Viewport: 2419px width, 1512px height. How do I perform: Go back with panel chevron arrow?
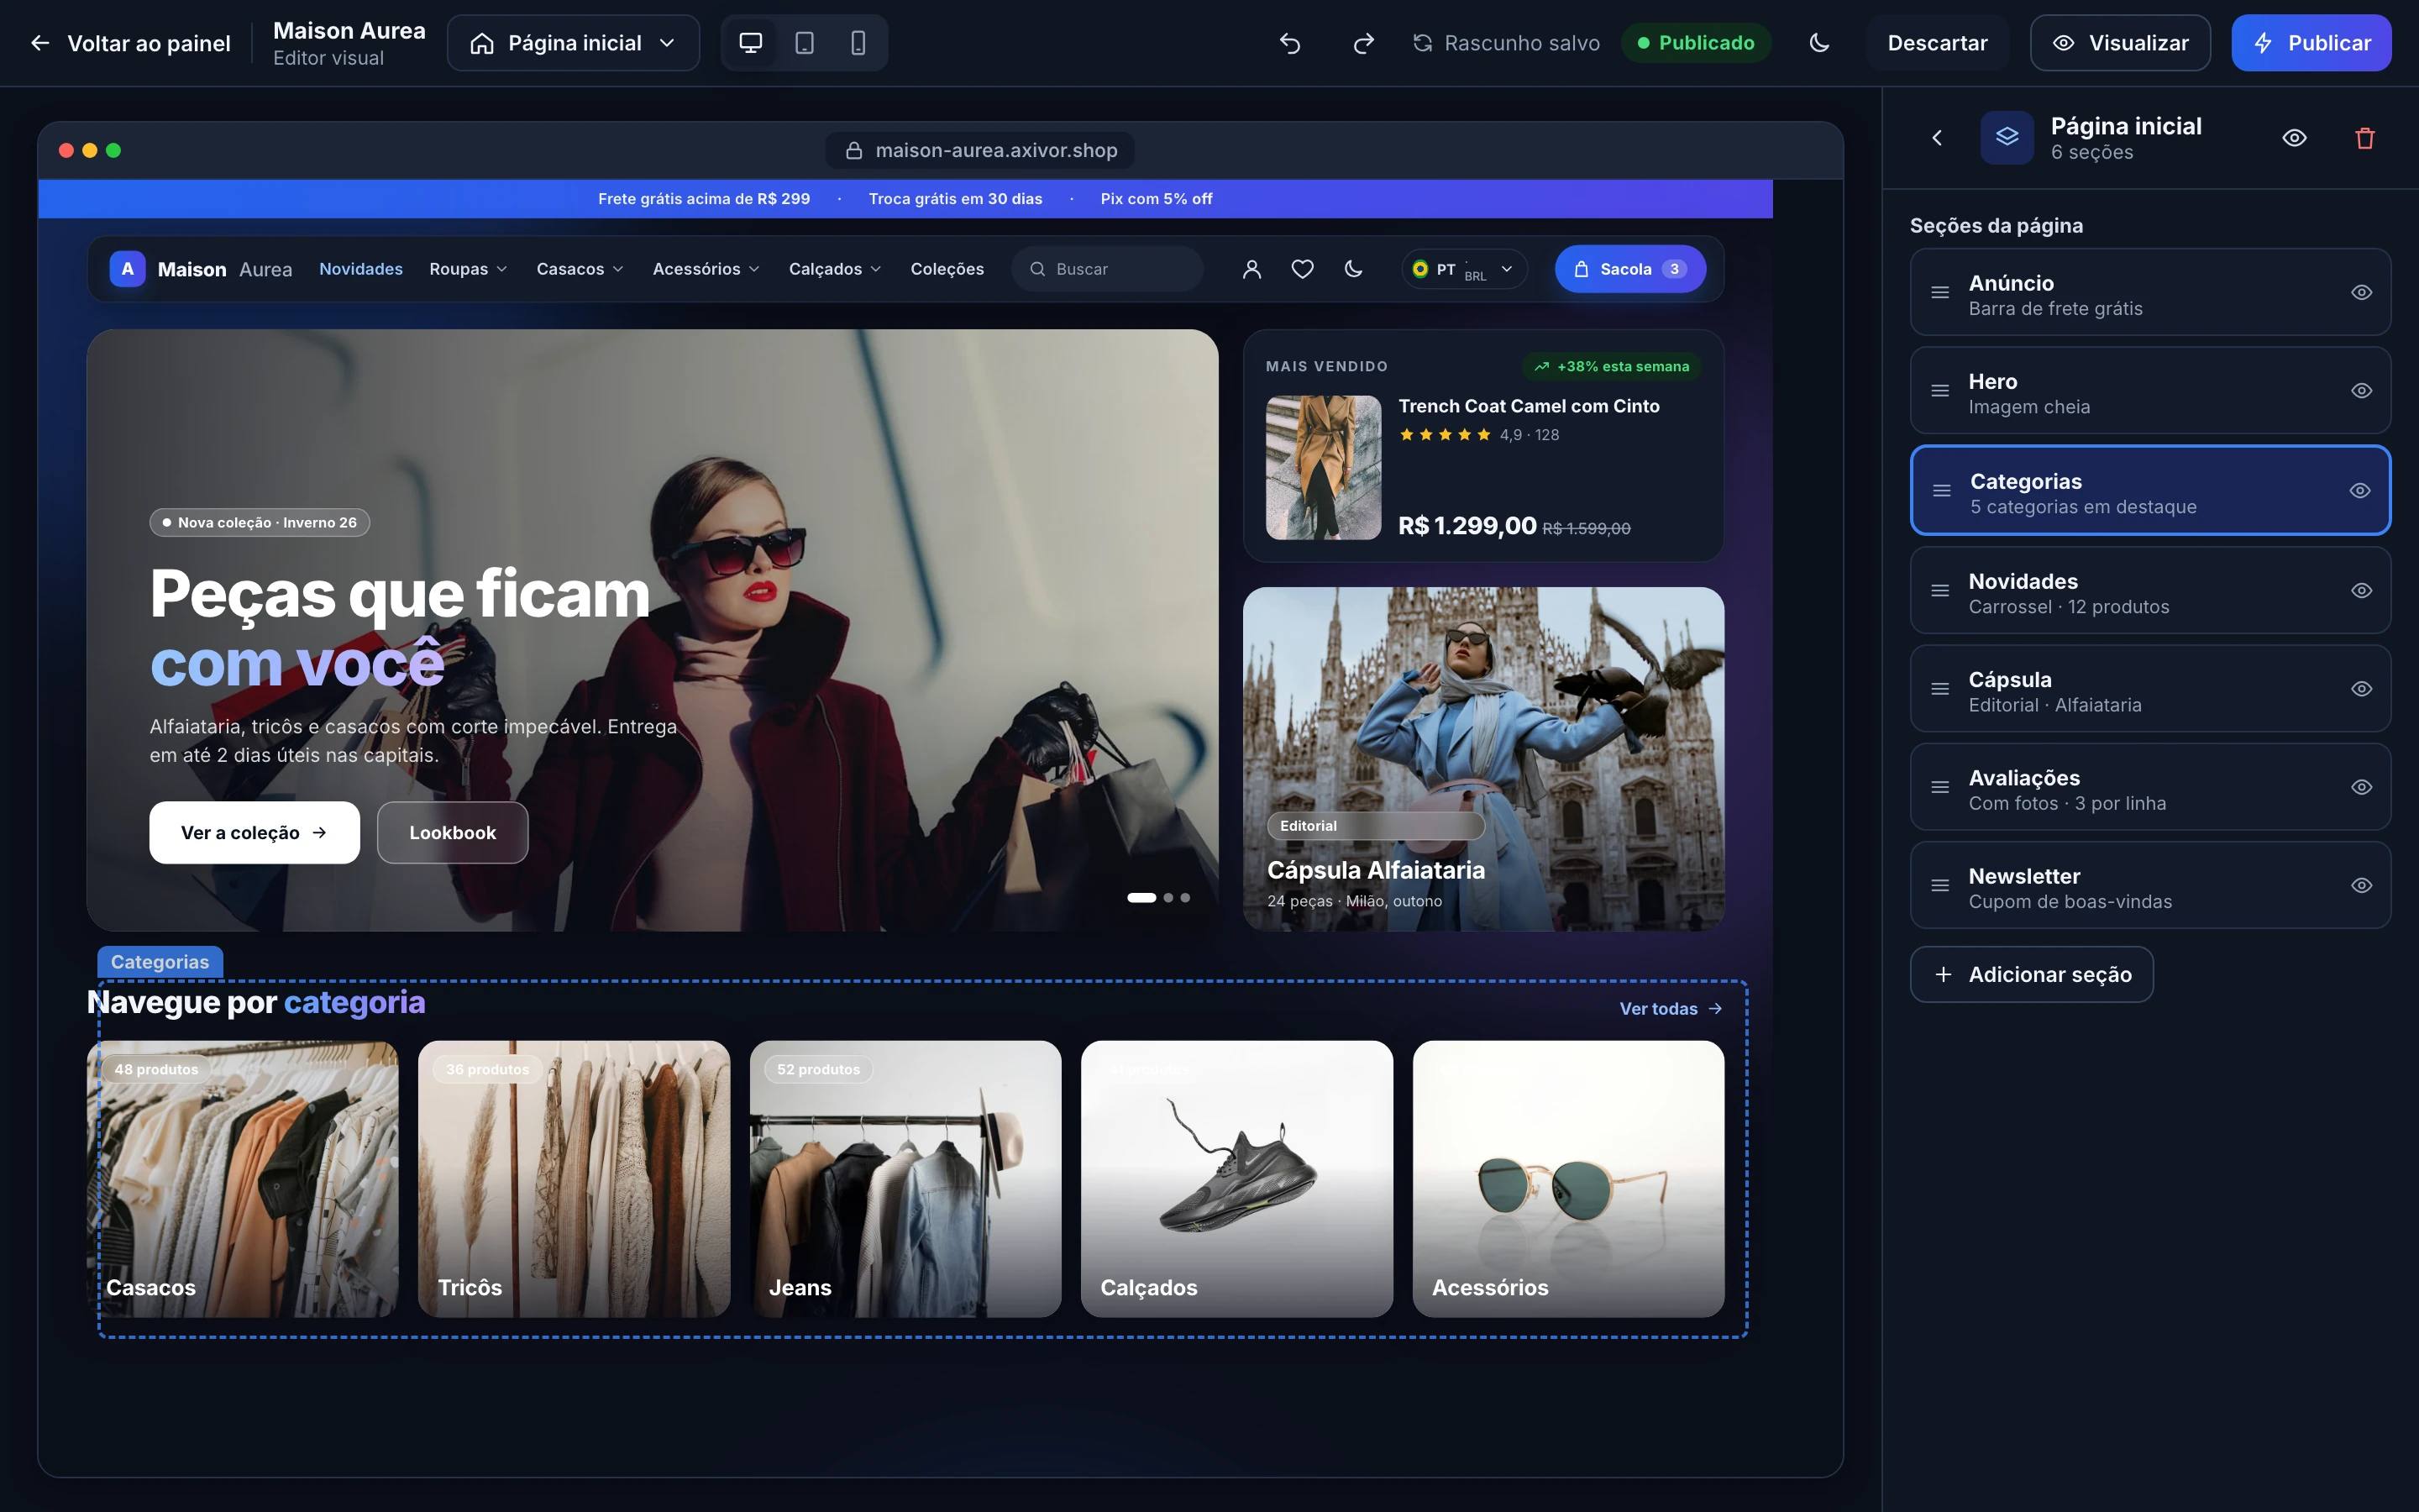(1937, 138)
